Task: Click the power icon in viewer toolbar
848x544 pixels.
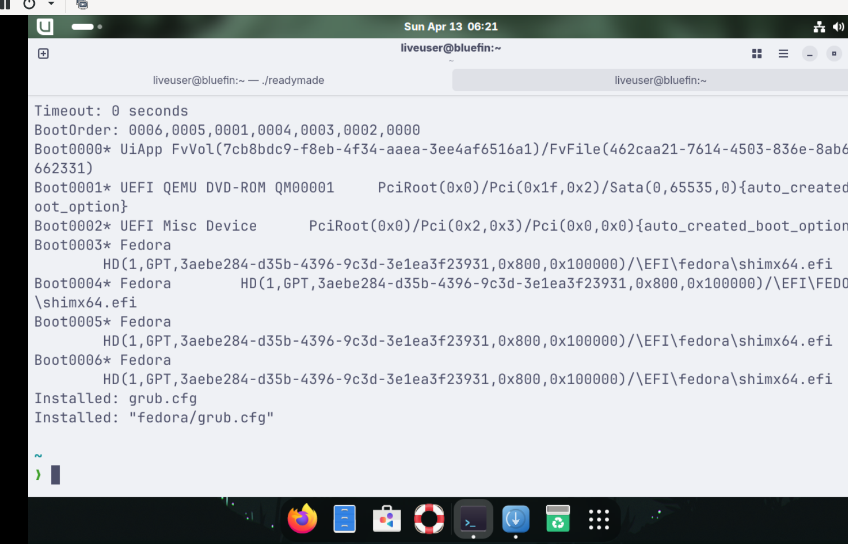Action: [x=29, y=5]
